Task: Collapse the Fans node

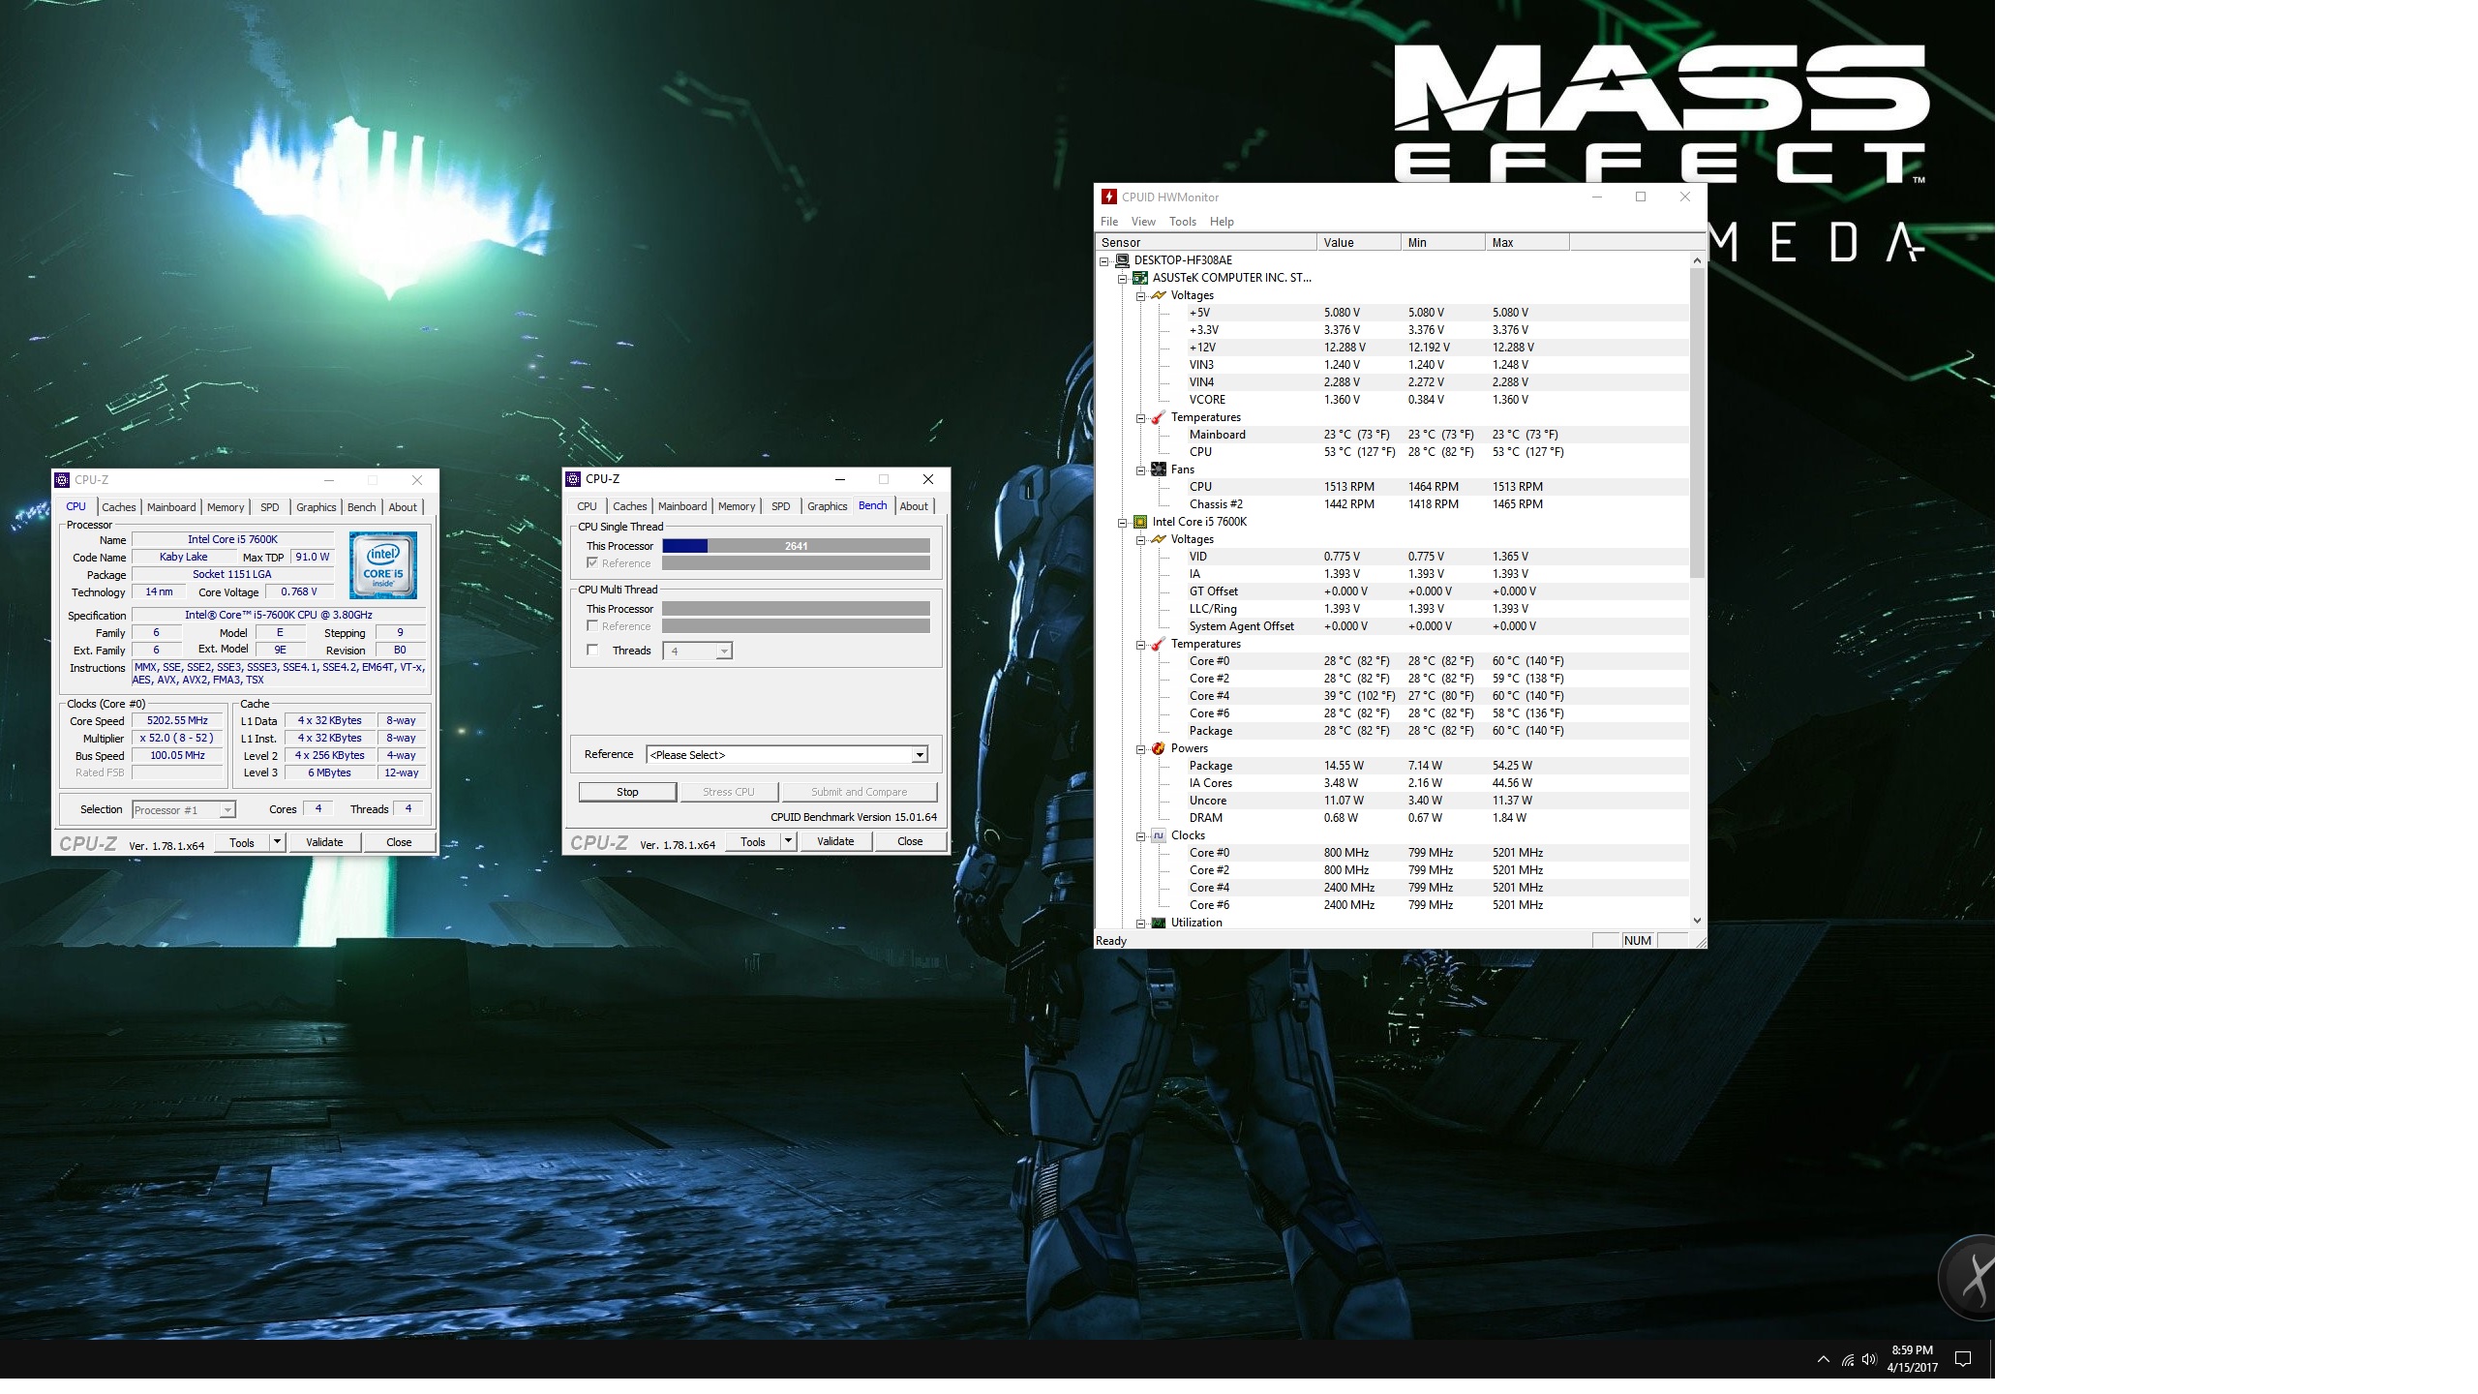Action: pyautogui.click(x=1141, y=470)
